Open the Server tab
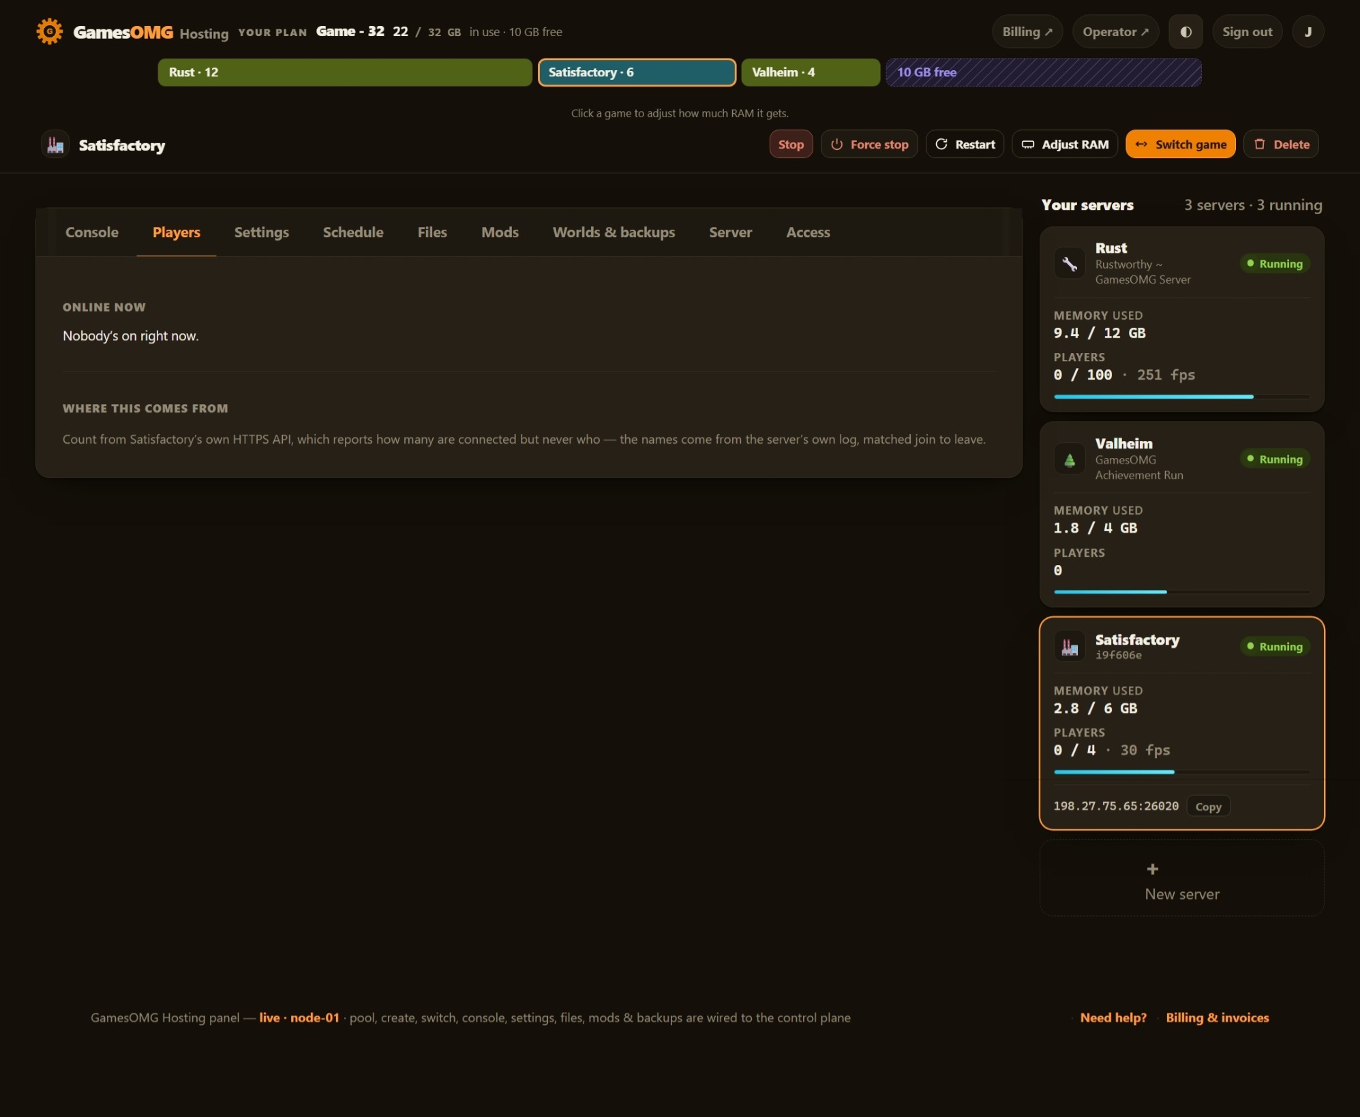Viewport: 1360px width, 1117px height. pyautogui.click(x=730, y=232)
